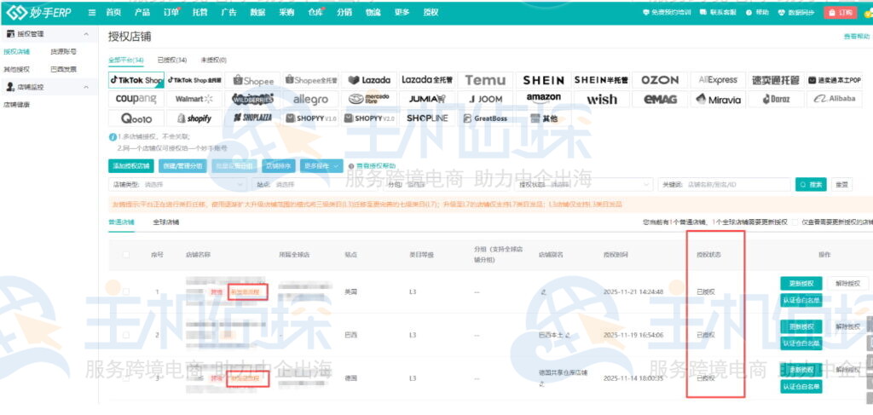Viewport: 873px width, 415px height.
Task: Switch to the 已授权(34) tab
Action: point(172,61)
